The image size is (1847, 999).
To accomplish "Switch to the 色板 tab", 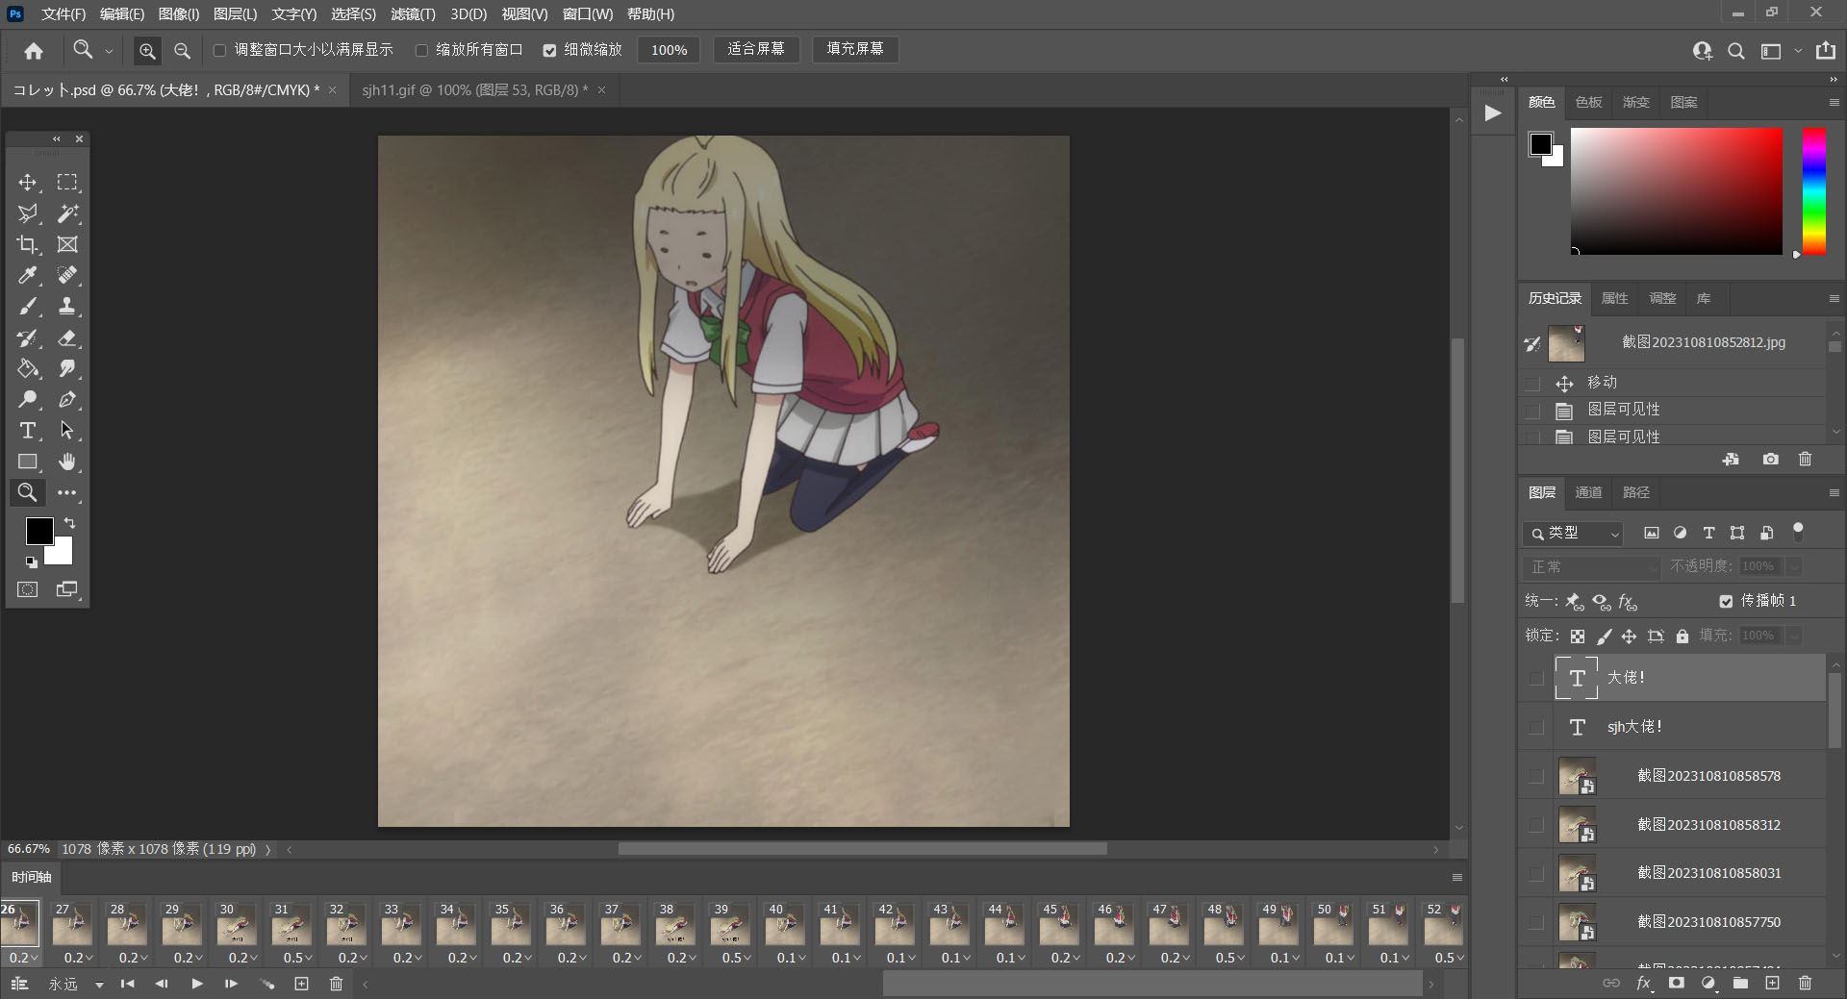I will [x=1588, y=102].
